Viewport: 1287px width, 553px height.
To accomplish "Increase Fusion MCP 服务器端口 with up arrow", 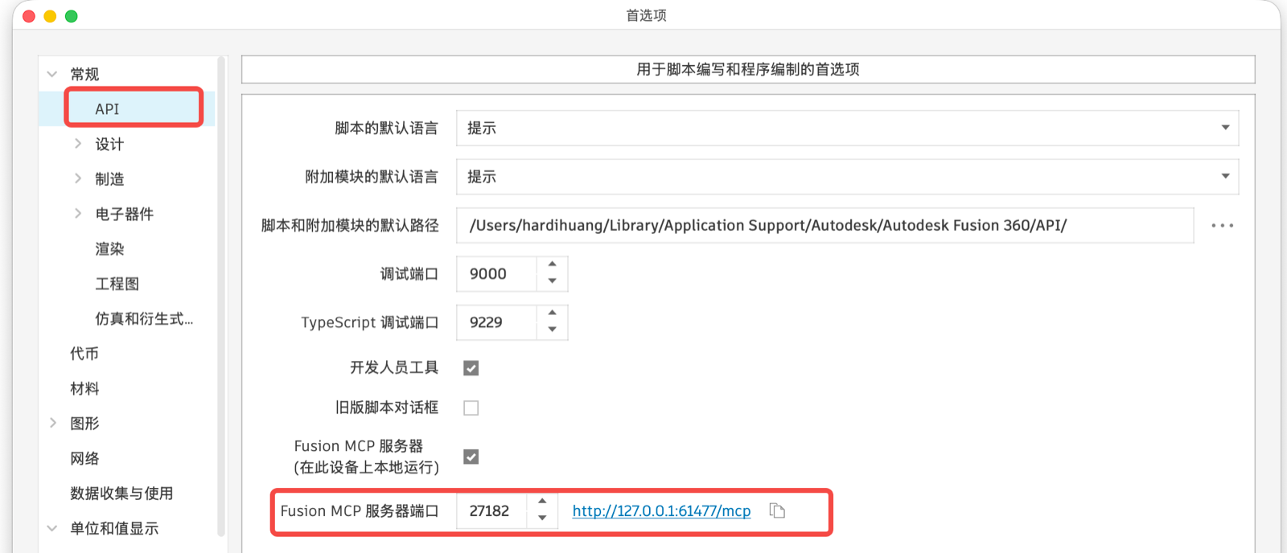I will [x=543, y=502].
